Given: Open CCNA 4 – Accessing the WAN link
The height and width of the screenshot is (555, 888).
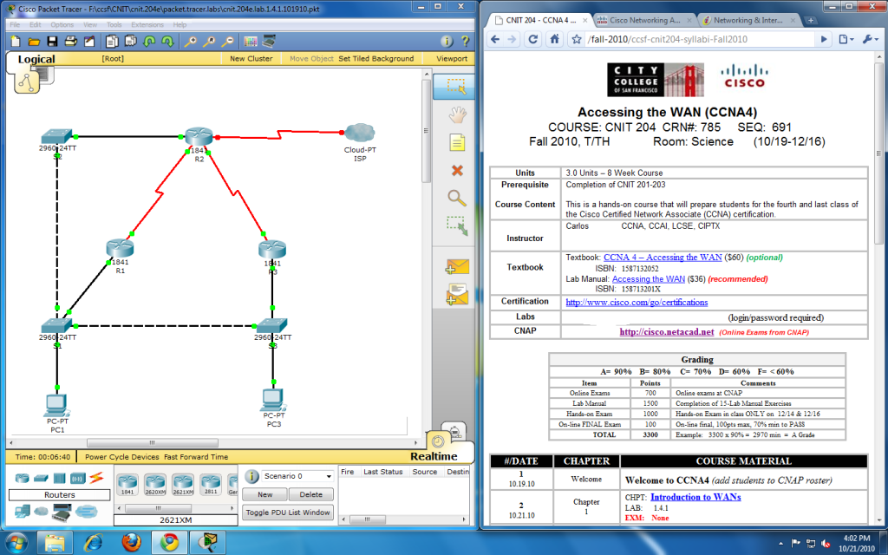Looking at the screenshot, I should (x=663, y=257).
